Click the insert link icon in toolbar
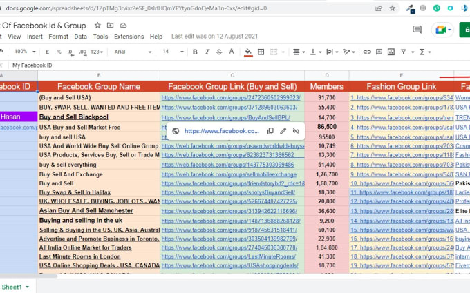This screenshot has height=293, width=470. [367, 52]
